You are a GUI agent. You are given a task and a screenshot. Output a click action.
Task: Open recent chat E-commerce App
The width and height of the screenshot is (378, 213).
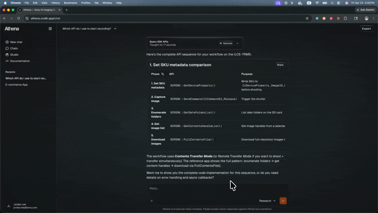tap(17, 85)
